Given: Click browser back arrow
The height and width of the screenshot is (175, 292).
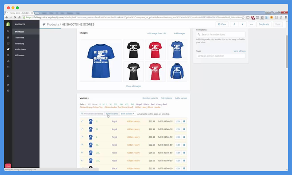Looking at the screenshot, I should [7, 17].
